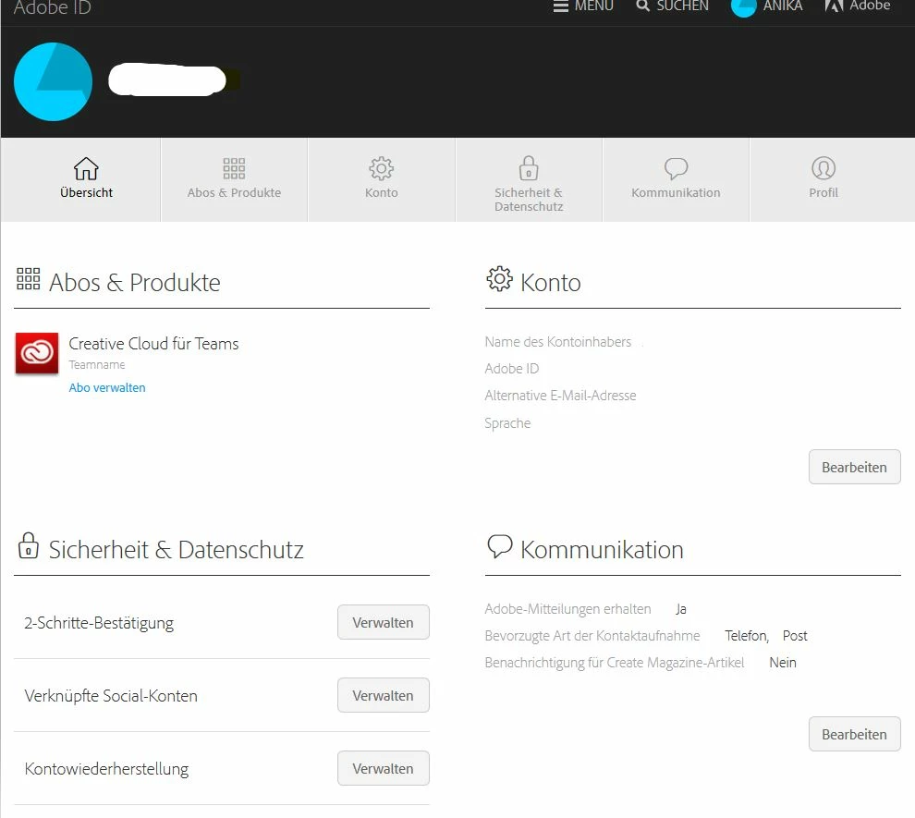Click the Übersicht house icon
The image size is (915, 818).
86,168
